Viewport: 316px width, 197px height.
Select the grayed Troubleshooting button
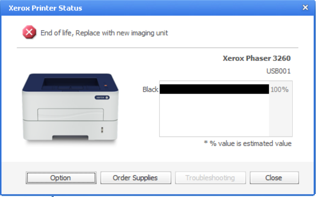click(211, 178)
